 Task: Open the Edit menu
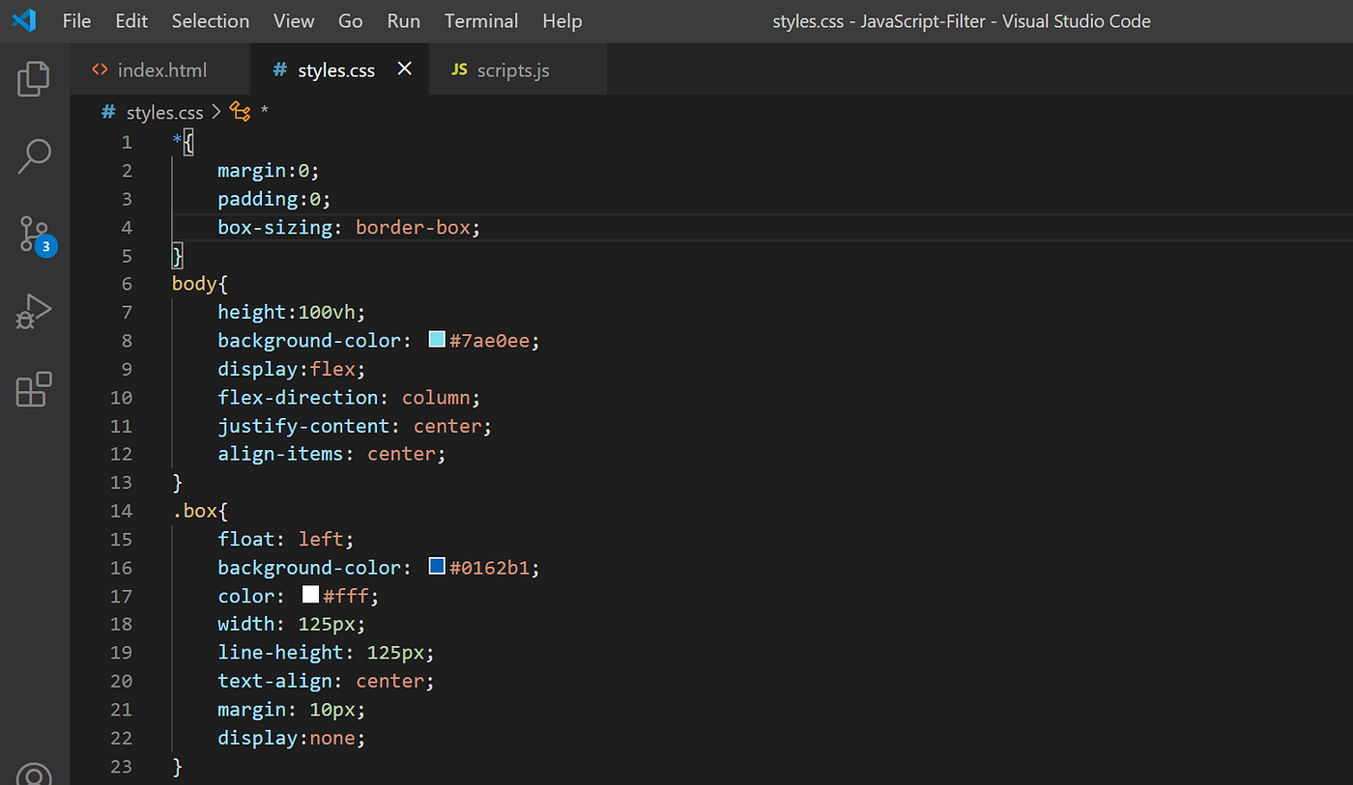pyautogui.click(x=131, y=21)
